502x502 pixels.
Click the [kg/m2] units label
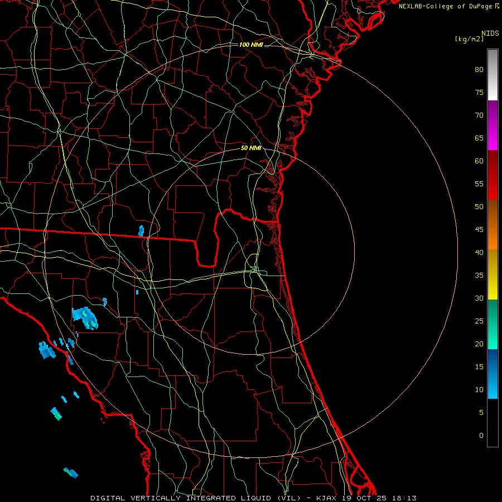coord(469,39)
